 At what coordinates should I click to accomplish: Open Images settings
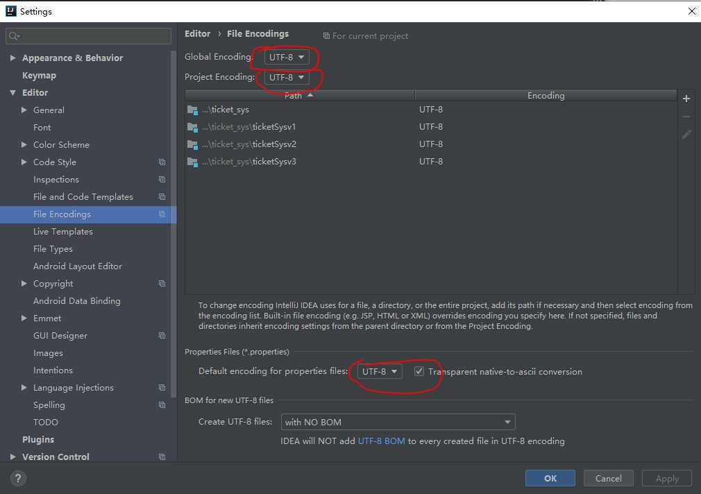tap(48, 353)
